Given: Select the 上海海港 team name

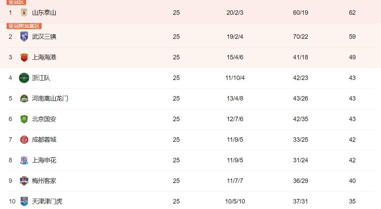Looking at the screenshot, I should (x=44, y=57).
